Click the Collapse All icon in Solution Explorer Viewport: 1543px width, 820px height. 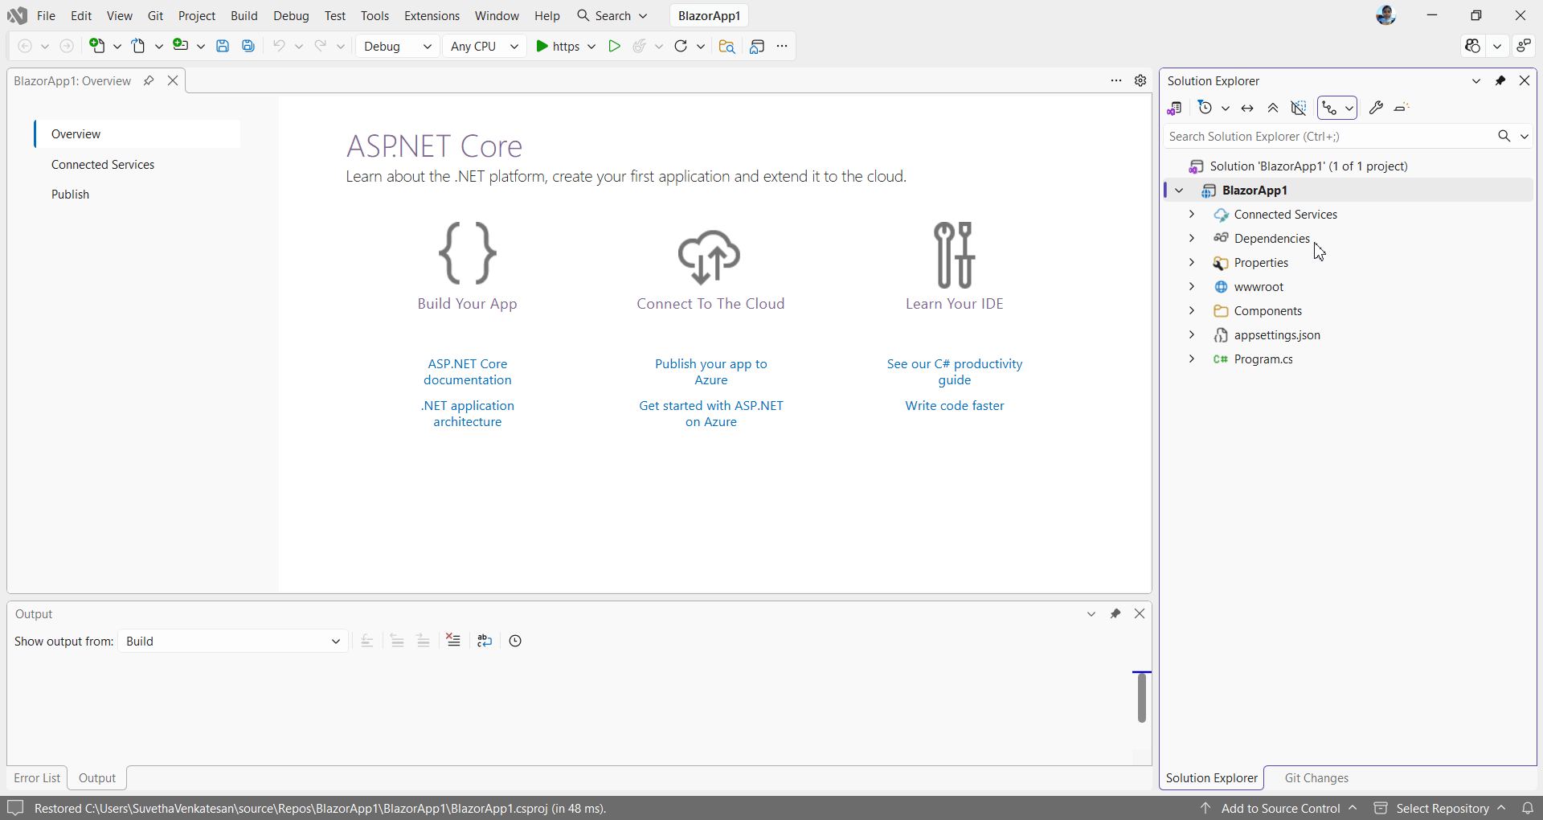tap(1273, 108)
